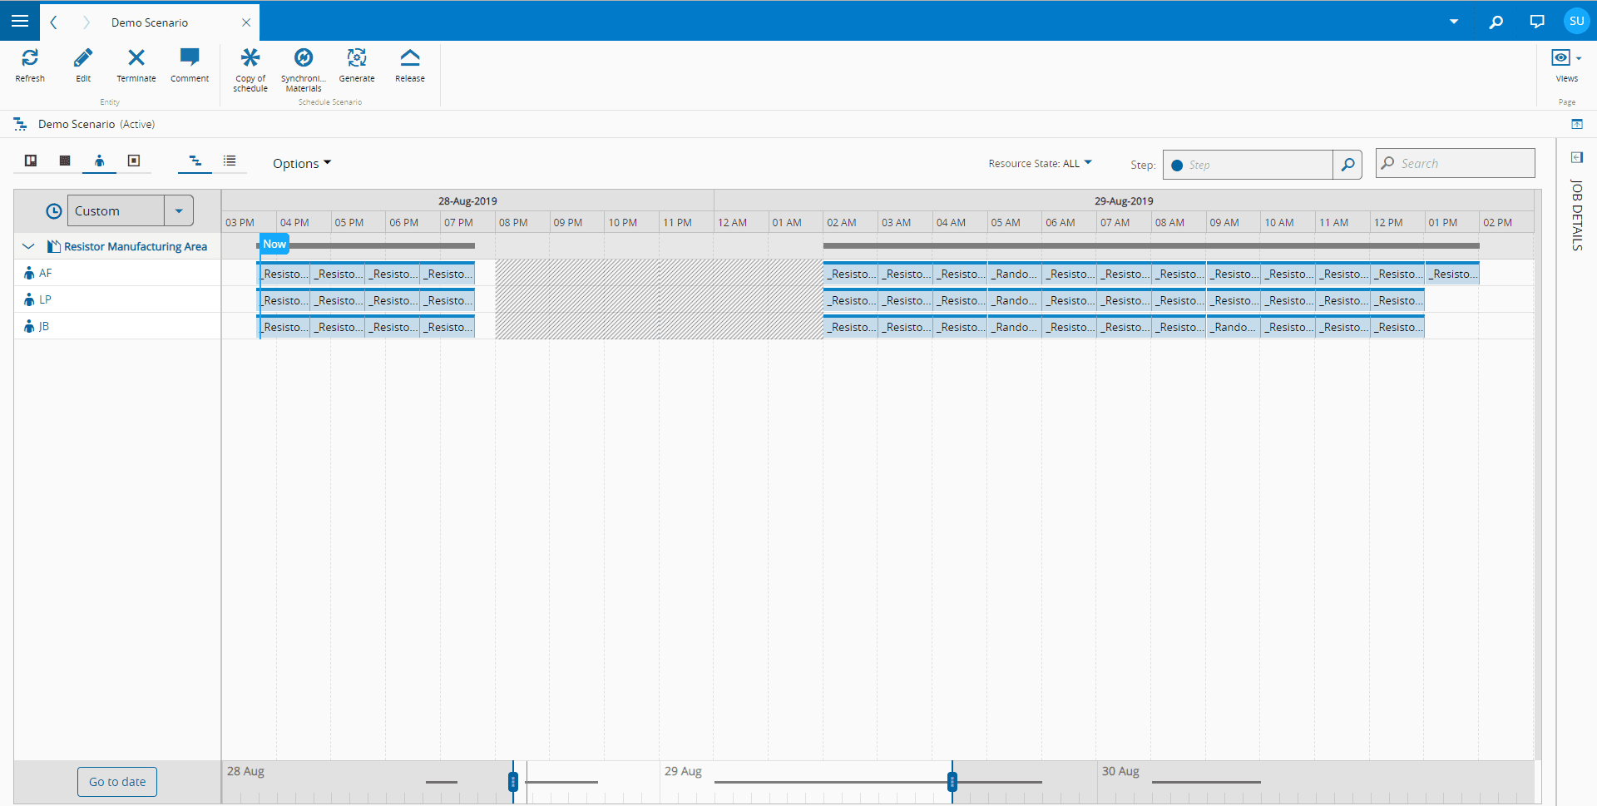Terminate the scenario using the X icon
1597x806 pixels.
[136, 58]
